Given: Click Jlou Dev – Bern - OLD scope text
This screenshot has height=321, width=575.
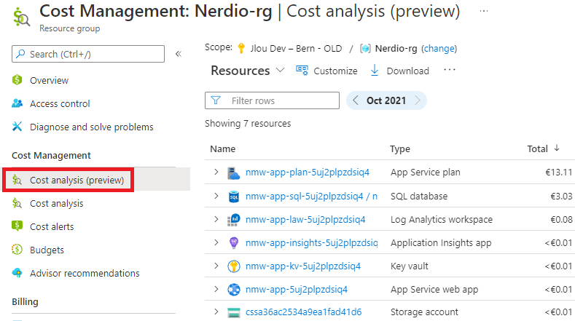Looking at the screenshot, I should pos(296,48).
